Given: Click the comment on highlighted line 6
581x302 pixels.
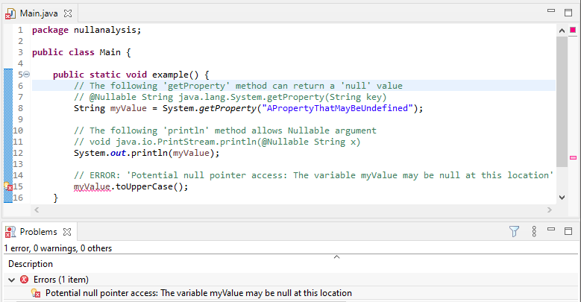Looking at the screenshot, I should tap(238, 86).
